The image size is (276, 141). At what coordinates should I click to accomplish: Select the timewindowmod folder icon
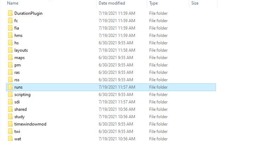(x=10, y=124)
